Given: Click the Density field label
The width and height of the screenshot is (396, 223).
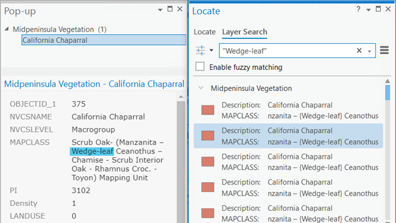Looking at the screenshot, I should tap(24, 203).
